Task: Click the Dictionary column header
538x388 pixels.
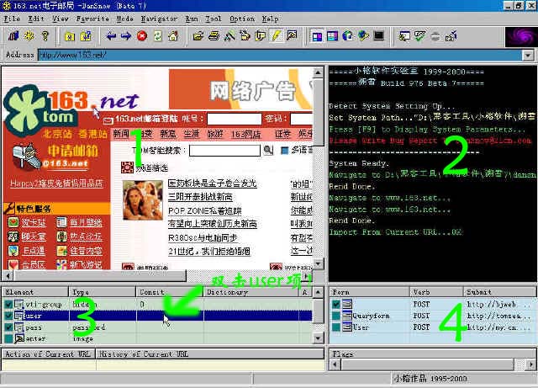Action: click(251, 292)
